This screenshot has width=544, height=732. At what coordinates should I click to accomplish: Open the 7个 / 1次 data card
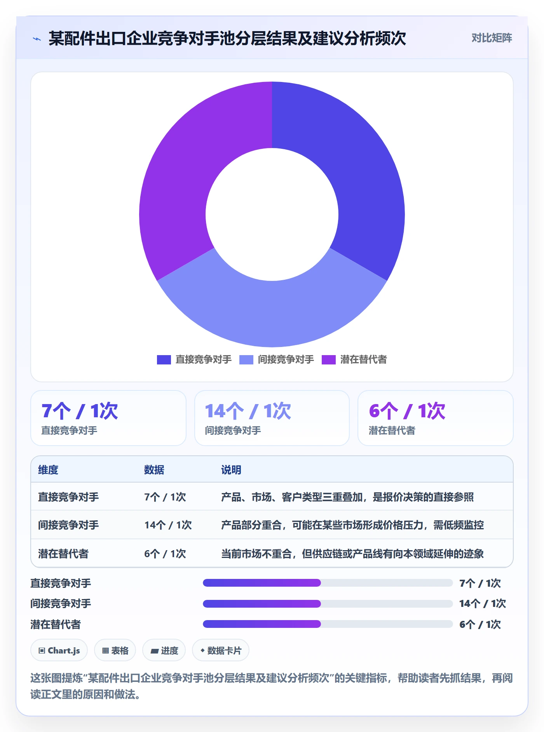(x=108, y=418)
